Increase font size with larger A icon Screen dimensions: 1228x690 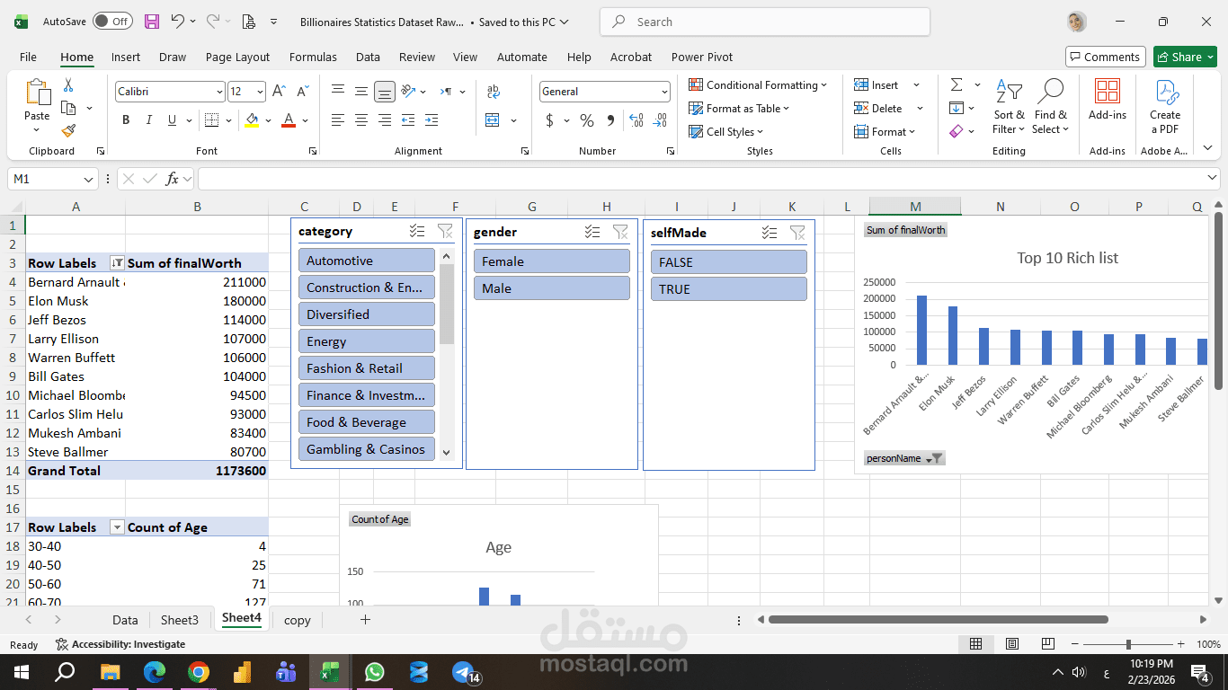tap(280, 92)
